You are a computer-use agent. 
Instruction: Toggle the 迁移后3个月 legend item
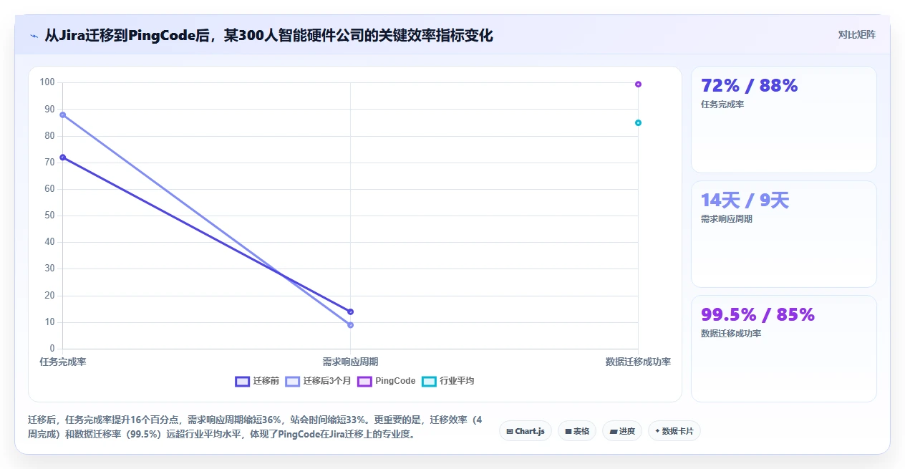pos(318,381)
